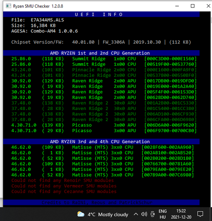Minimize the Ryzen SMU Checker window
Image resolution: width=212 pixels, height=221 pixels.
[177, 6]
